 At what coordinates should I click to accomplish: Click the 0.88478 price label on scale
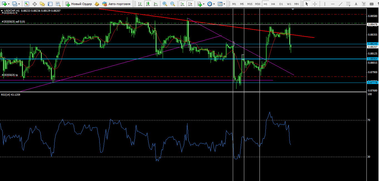(372, 24)
